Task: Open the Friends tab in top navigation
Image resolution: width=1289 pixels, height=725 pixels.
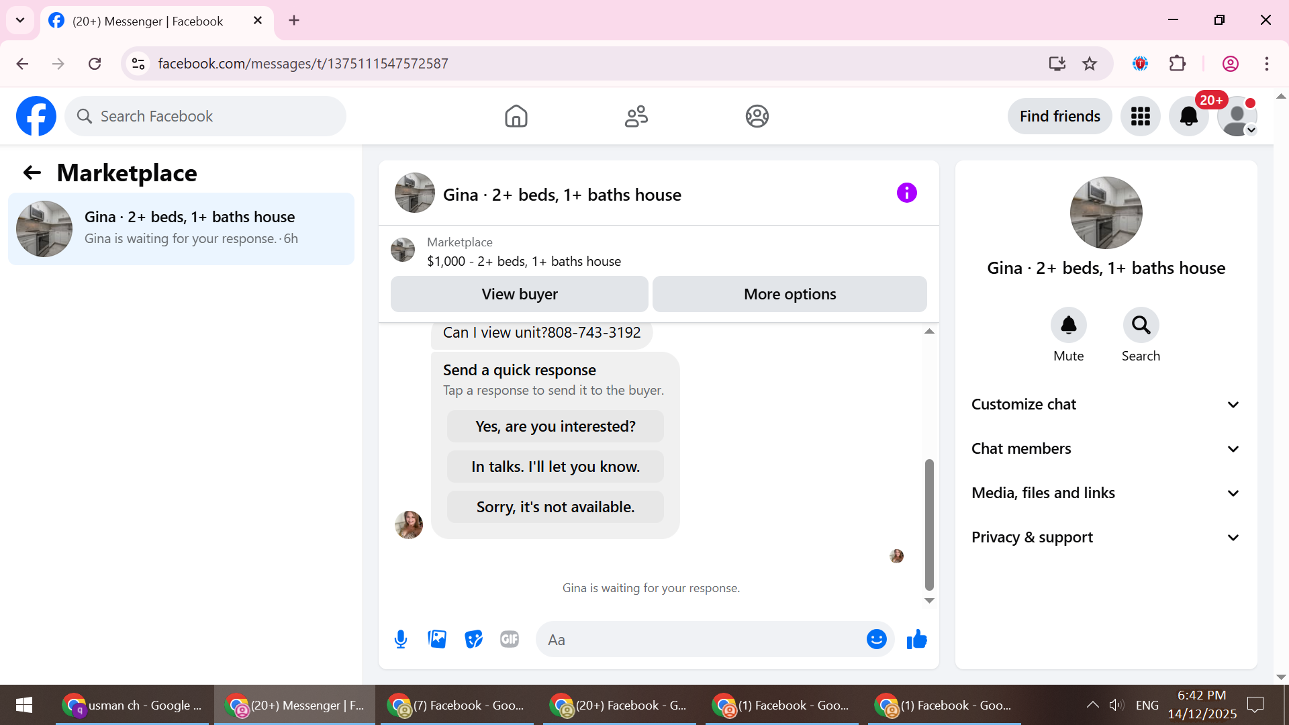Action: coord(636,116)
